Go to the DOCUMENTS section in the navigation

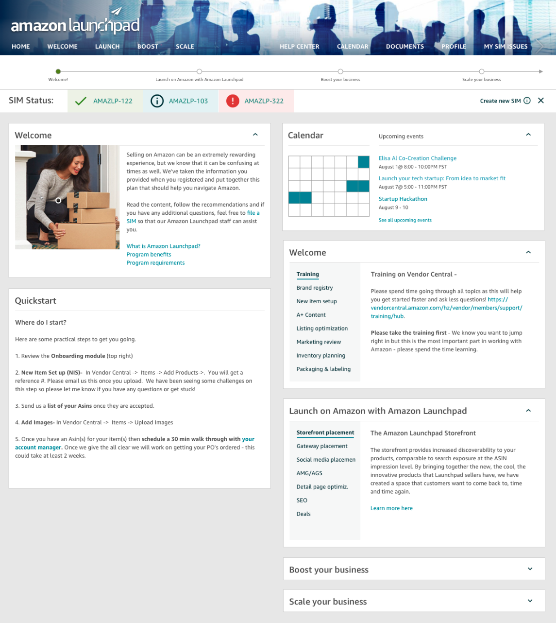(x=405, y=46)
